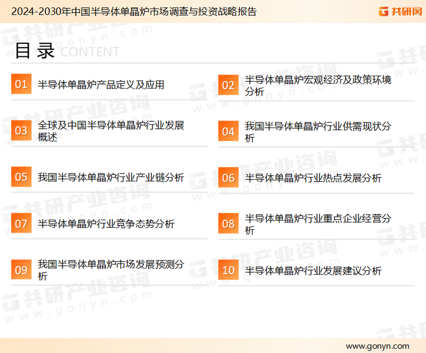The image size is (426, 353).
Task: Click the 目录 heading
Action: (x=35, y=51)
